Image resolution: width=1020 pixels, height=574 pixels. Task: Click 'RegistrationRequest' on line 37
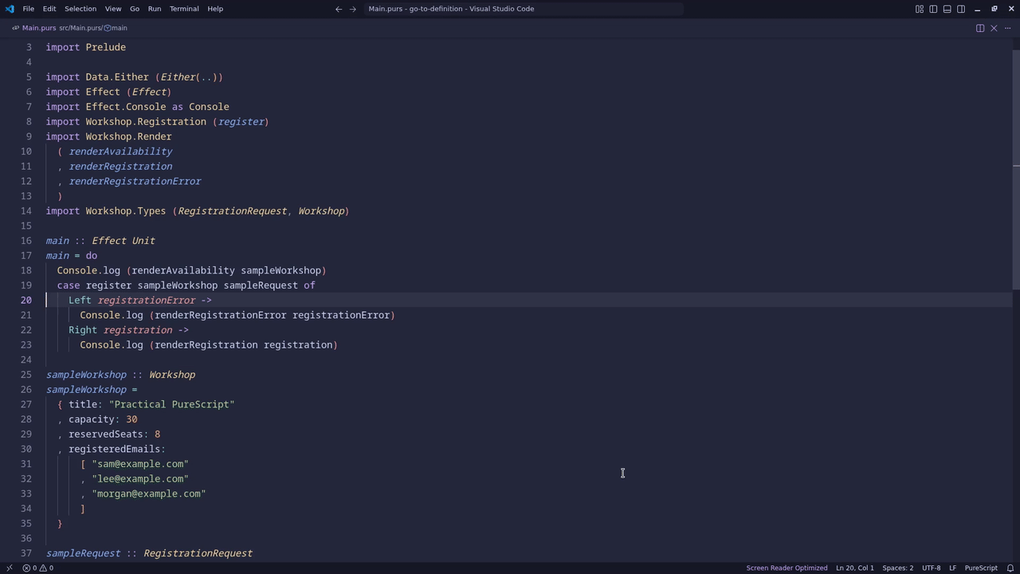pos(198,553)
